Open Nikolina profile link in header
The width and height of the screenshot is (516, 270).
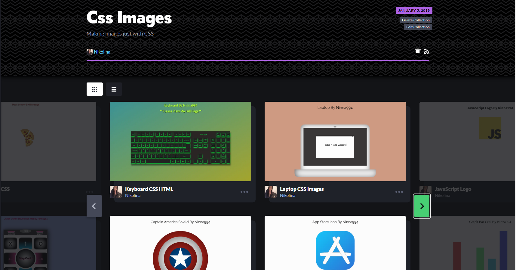pos(102,52)
